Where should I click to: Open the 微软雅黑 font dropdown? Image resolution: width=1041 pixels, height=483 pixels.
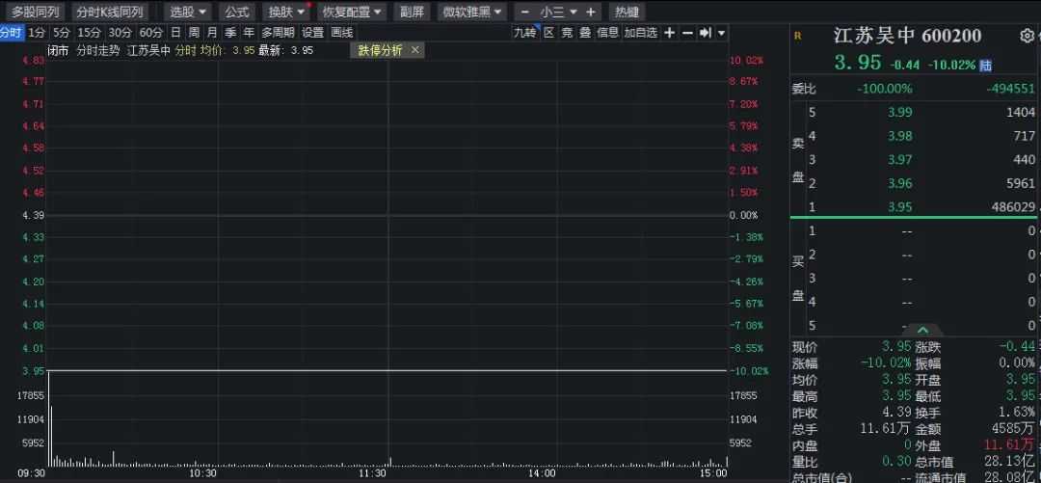[x=471, y=12]
